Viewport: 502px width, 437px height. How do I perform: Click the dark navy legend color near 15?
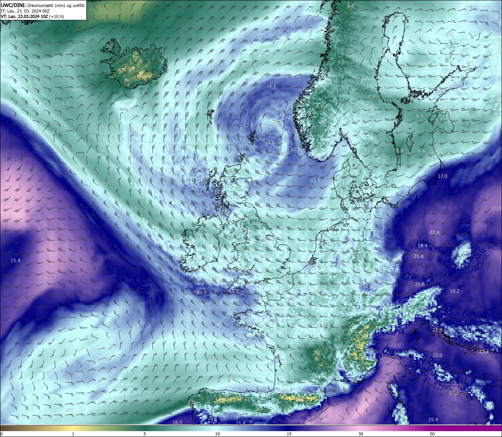click(x=289, y=428)
